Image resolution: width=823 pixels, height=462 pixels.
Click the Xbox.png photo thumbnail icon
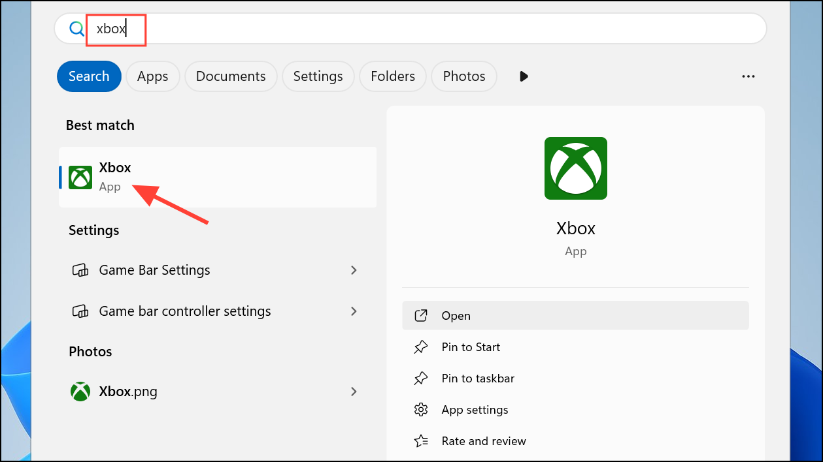(x=80, y=392)
